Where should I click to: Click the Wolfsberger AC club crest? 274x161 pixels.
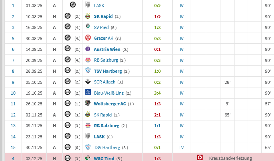pos(88,104)
